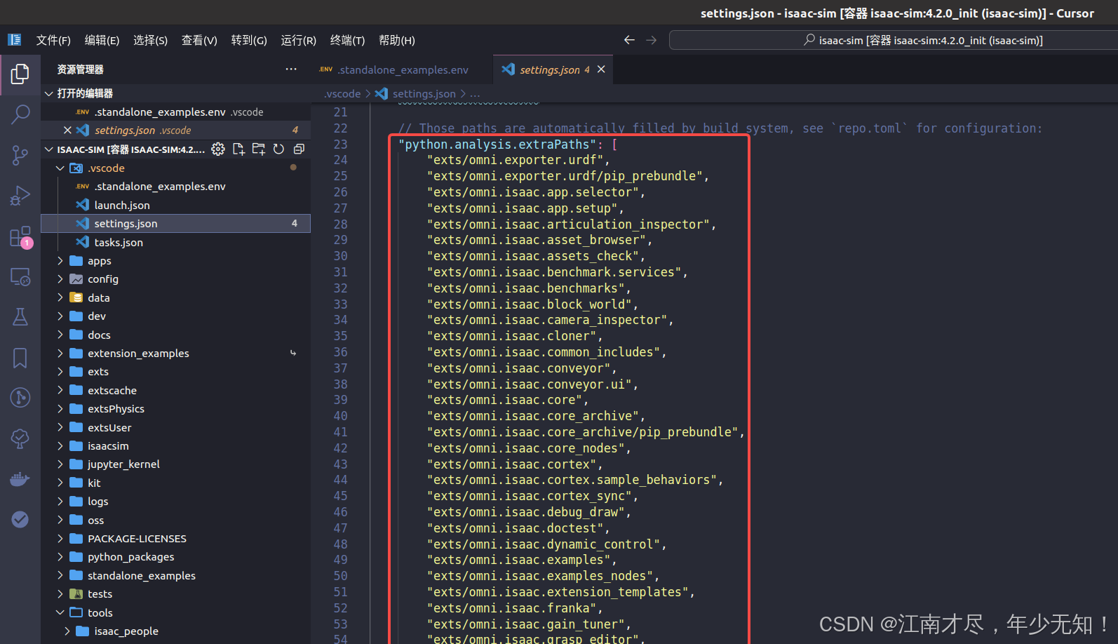Open the Docker view in activity bar

[x=20, y=479]
